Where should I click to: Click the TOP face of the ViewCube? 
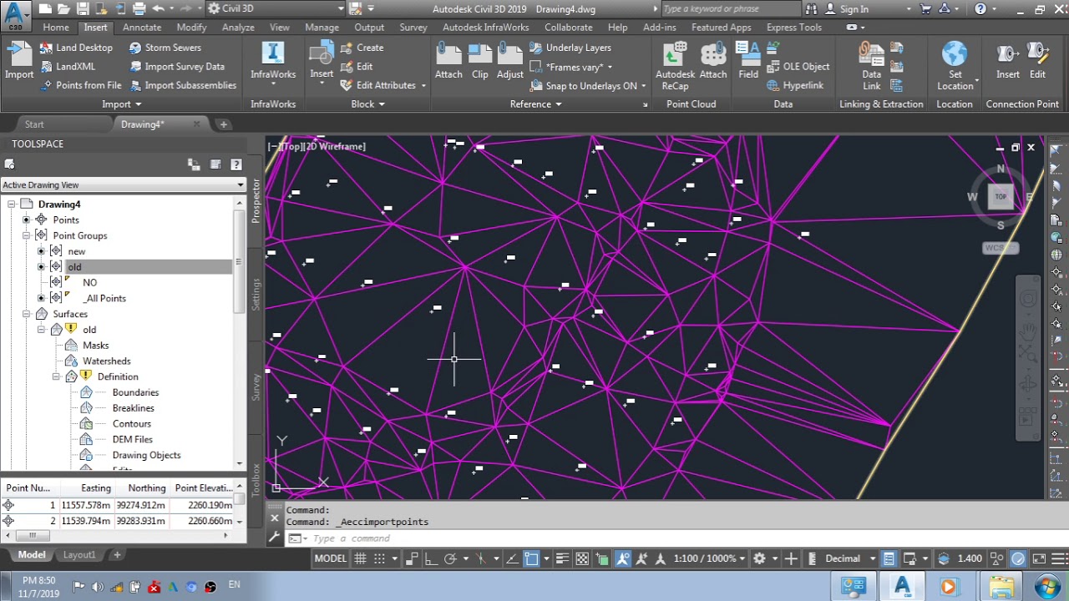(1001, 197)
